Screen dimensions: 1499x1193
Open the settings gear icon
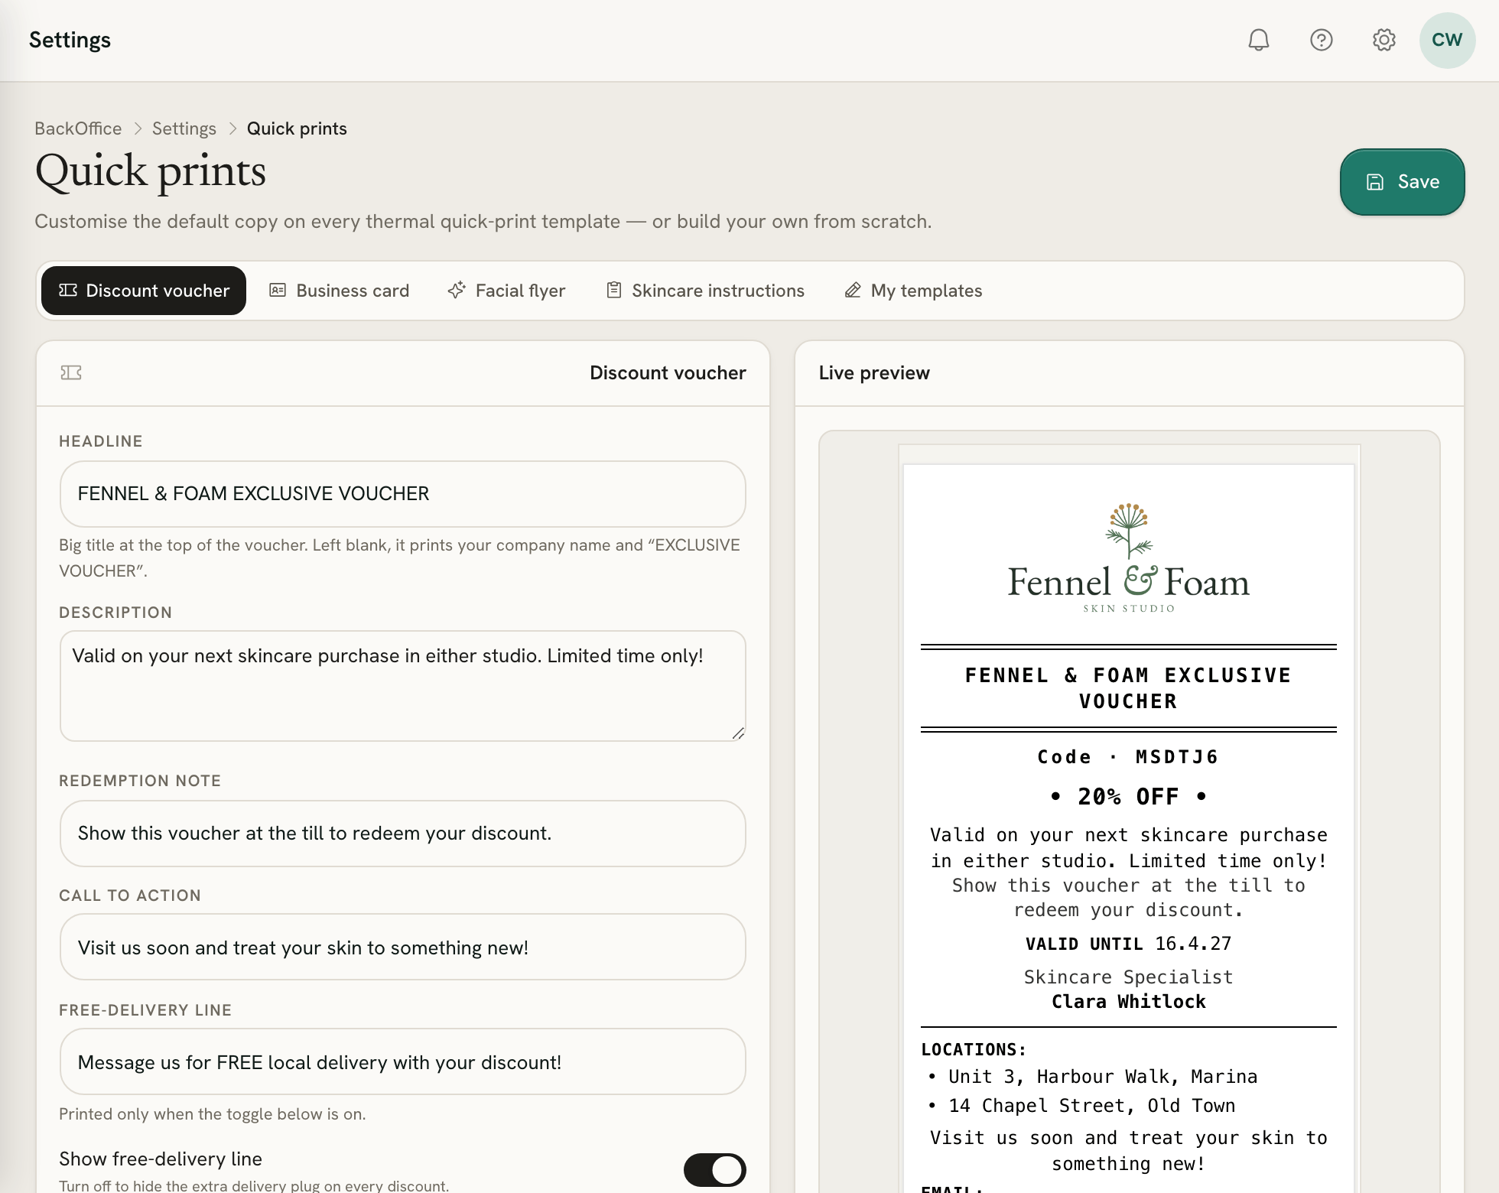pyautogui.click(x=1384, y=40)
